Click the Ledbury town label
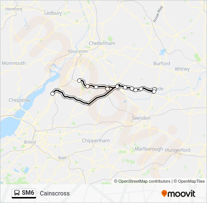 53,13
